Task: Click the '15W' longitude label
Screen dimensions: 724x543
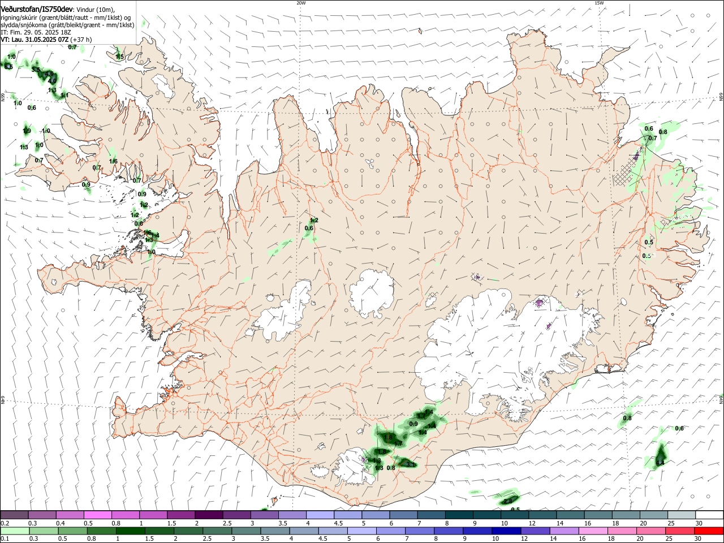Action: click(599, 3)
